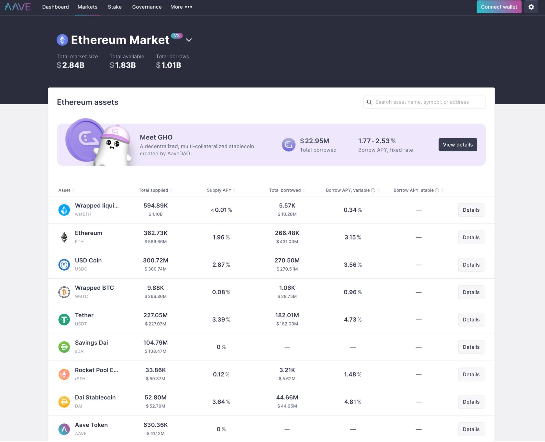Click the Dai Stablecoin token icon

click(64, 402)
